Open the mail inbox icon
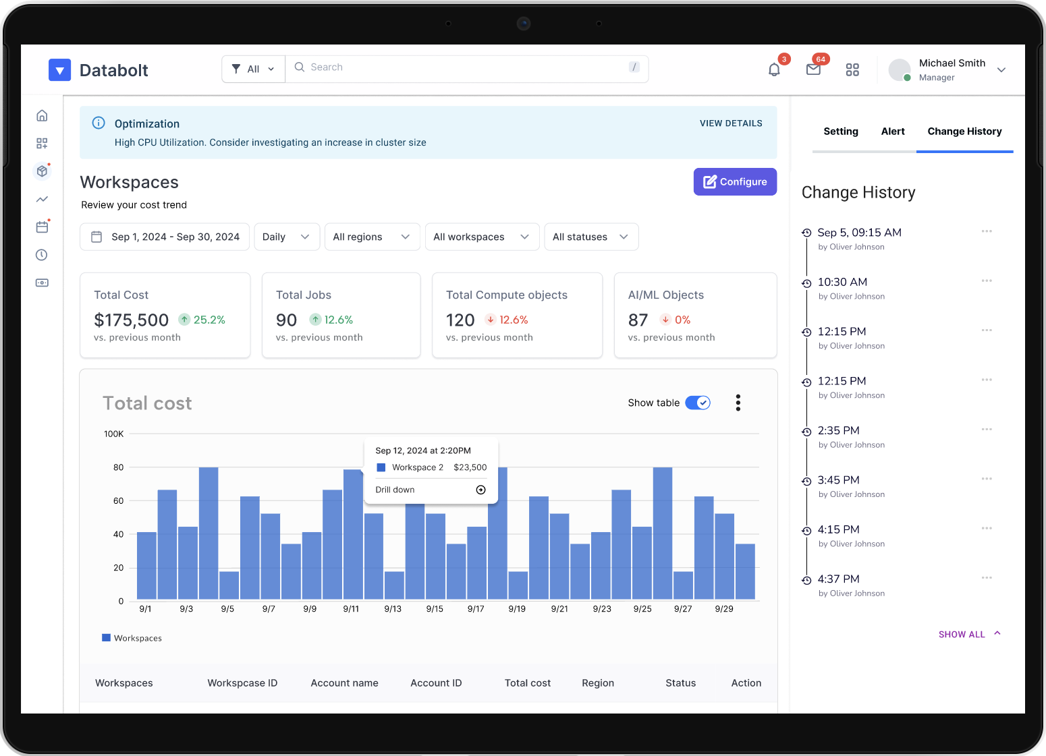1046x756 pixels. tap(813, 69)
